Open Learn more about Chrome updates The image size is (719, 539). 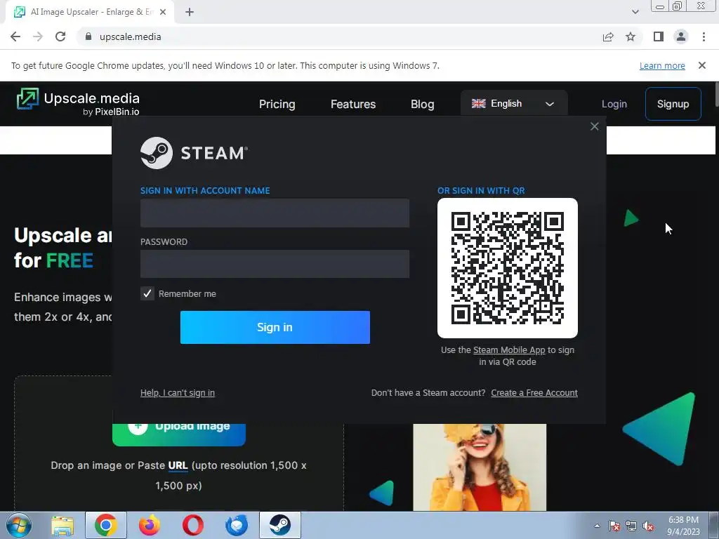tap(662, 65)
